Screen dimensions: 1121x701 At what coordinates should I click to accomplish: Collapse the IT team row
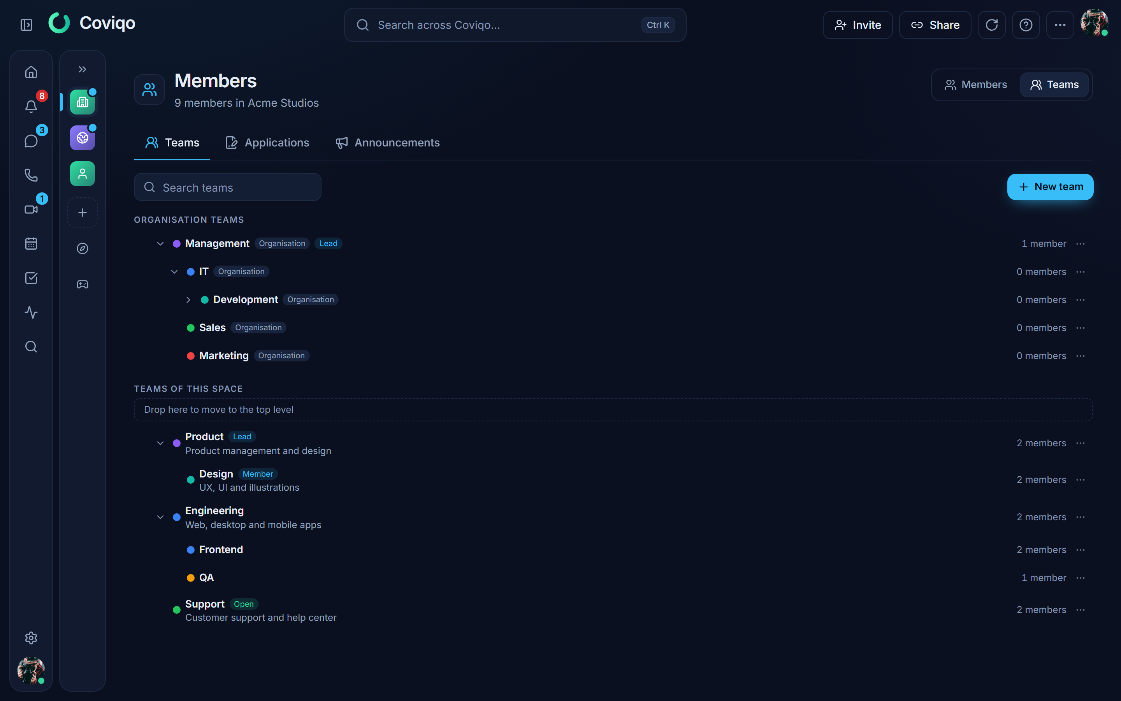tap(174, 272)
